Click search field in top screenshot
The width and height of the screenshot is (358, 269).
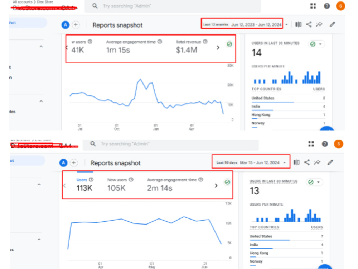(x=173, y=6)
